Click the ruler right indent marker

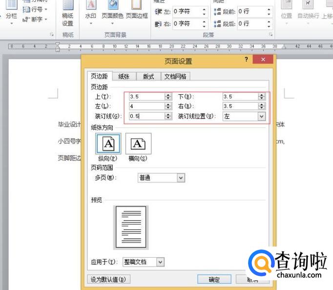tap(284, 47)
